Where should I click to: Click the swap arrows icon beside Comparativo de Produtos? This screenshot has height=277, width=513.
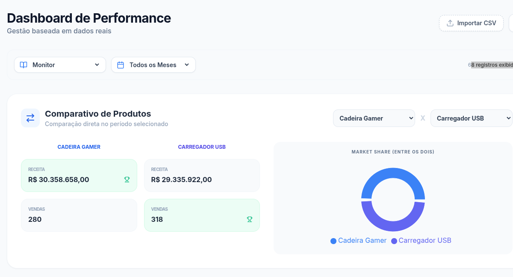[30, 118]
